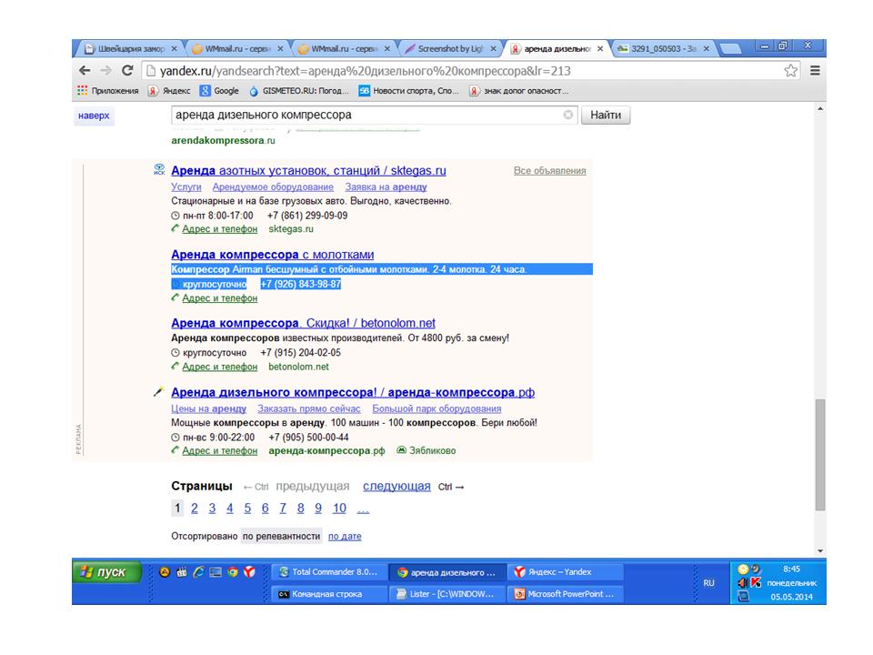Click the address bar URL
This screenshot has height=655, width=873.
pyautogui.click(x=366, y=71)
